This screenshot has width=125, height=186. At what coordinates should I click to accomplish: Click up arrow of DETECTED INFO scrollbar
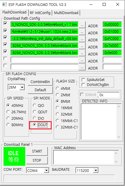point(119,106)
